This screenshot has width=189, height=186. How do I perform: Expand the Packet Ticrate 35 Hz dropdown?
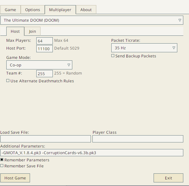tap(144, 48)
